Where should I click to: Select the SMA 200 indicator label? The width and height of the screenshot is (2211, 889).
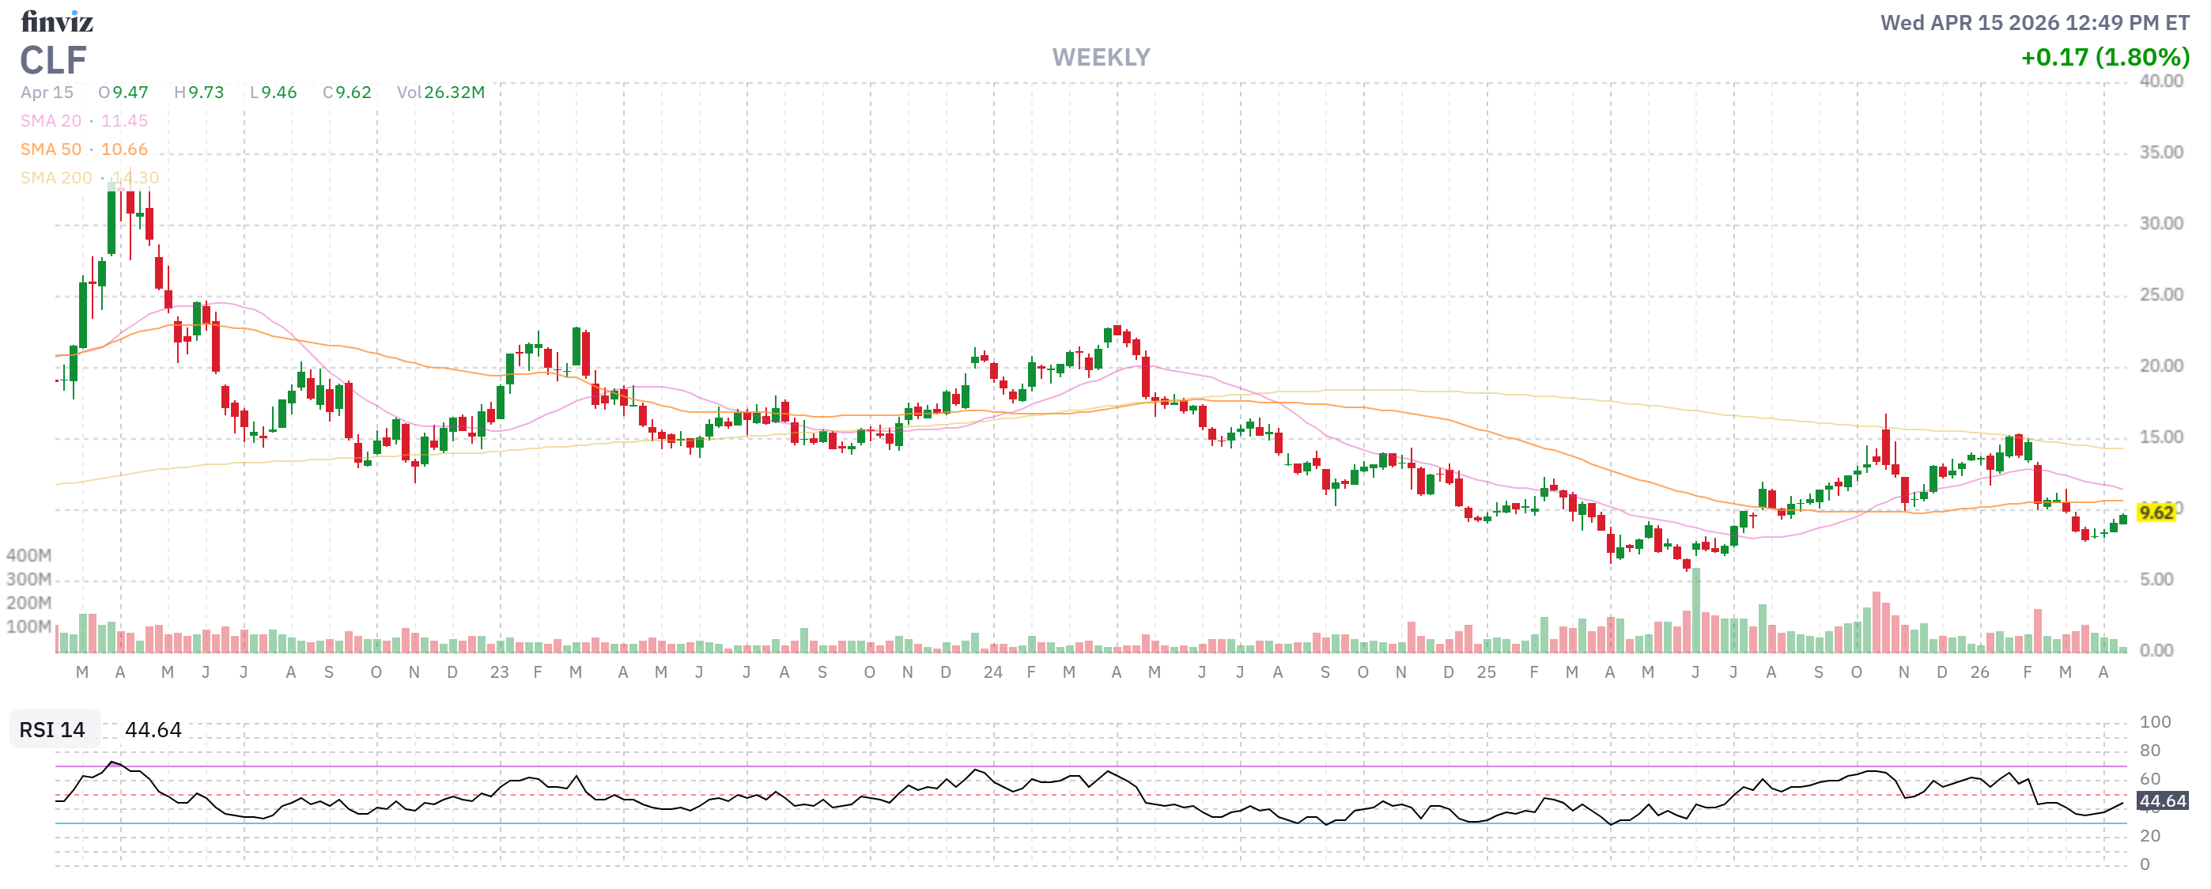coord(56,178)
